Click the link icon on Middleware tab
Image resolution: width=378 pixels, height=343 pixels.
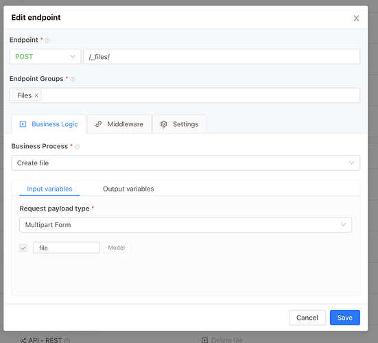tap(98, 124)
